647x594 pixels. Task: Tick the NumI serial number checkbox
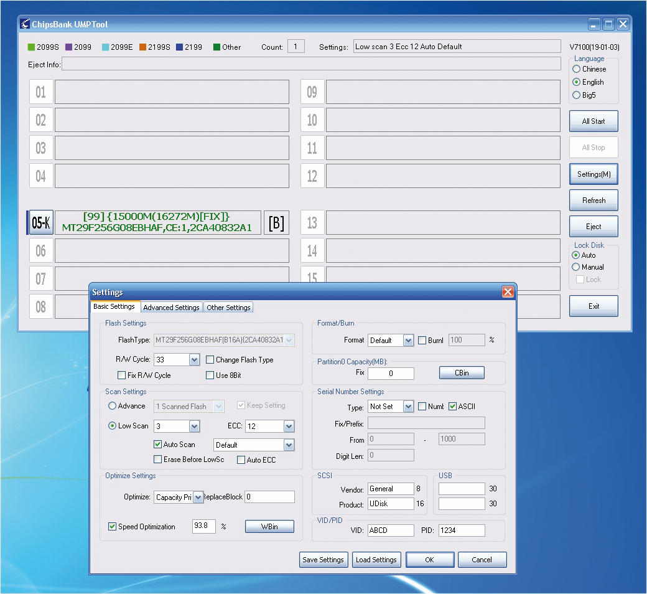[x=422, y=407]
